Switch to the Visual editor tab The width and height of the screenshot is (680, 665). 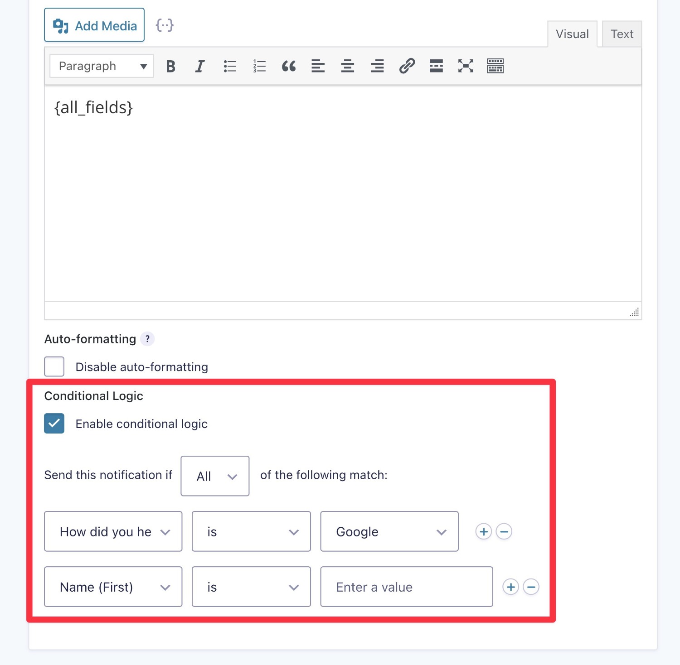click(572, 34)
